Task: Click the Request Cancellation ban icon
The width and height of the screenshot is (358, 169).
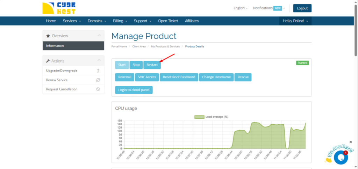Action: click(98, 89)
